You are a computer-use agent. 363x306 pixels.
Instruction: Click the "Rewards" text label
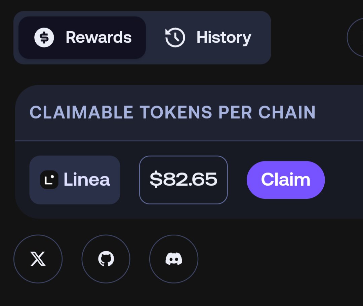click(x=98, y=37)
